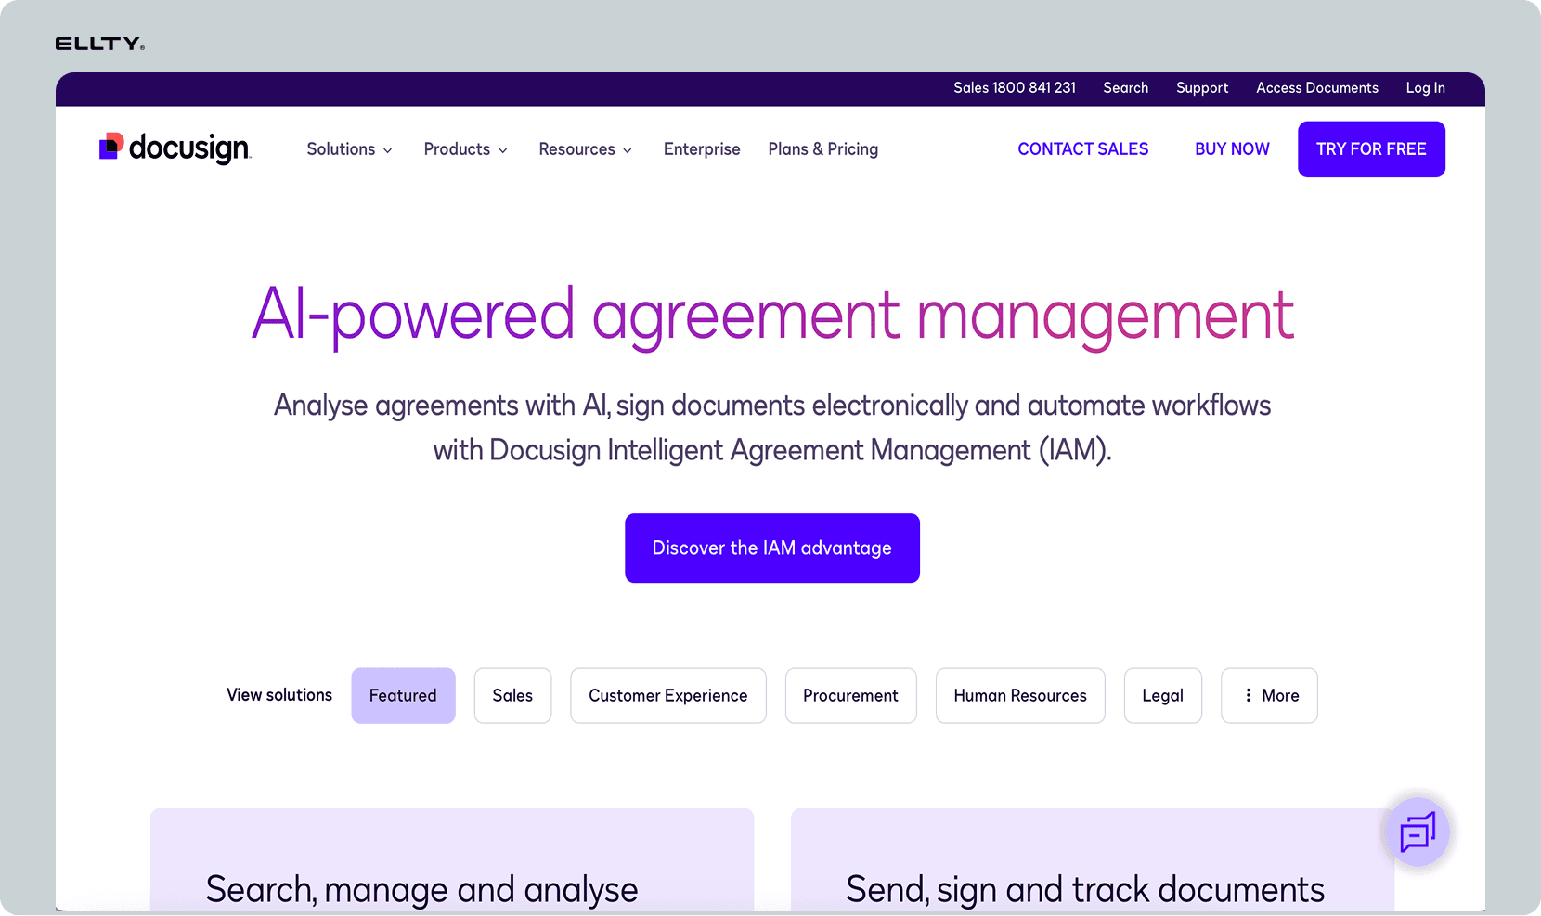
Task: Open the chat widget icon
Action: pyautogui.click(x=1418, y=832)
